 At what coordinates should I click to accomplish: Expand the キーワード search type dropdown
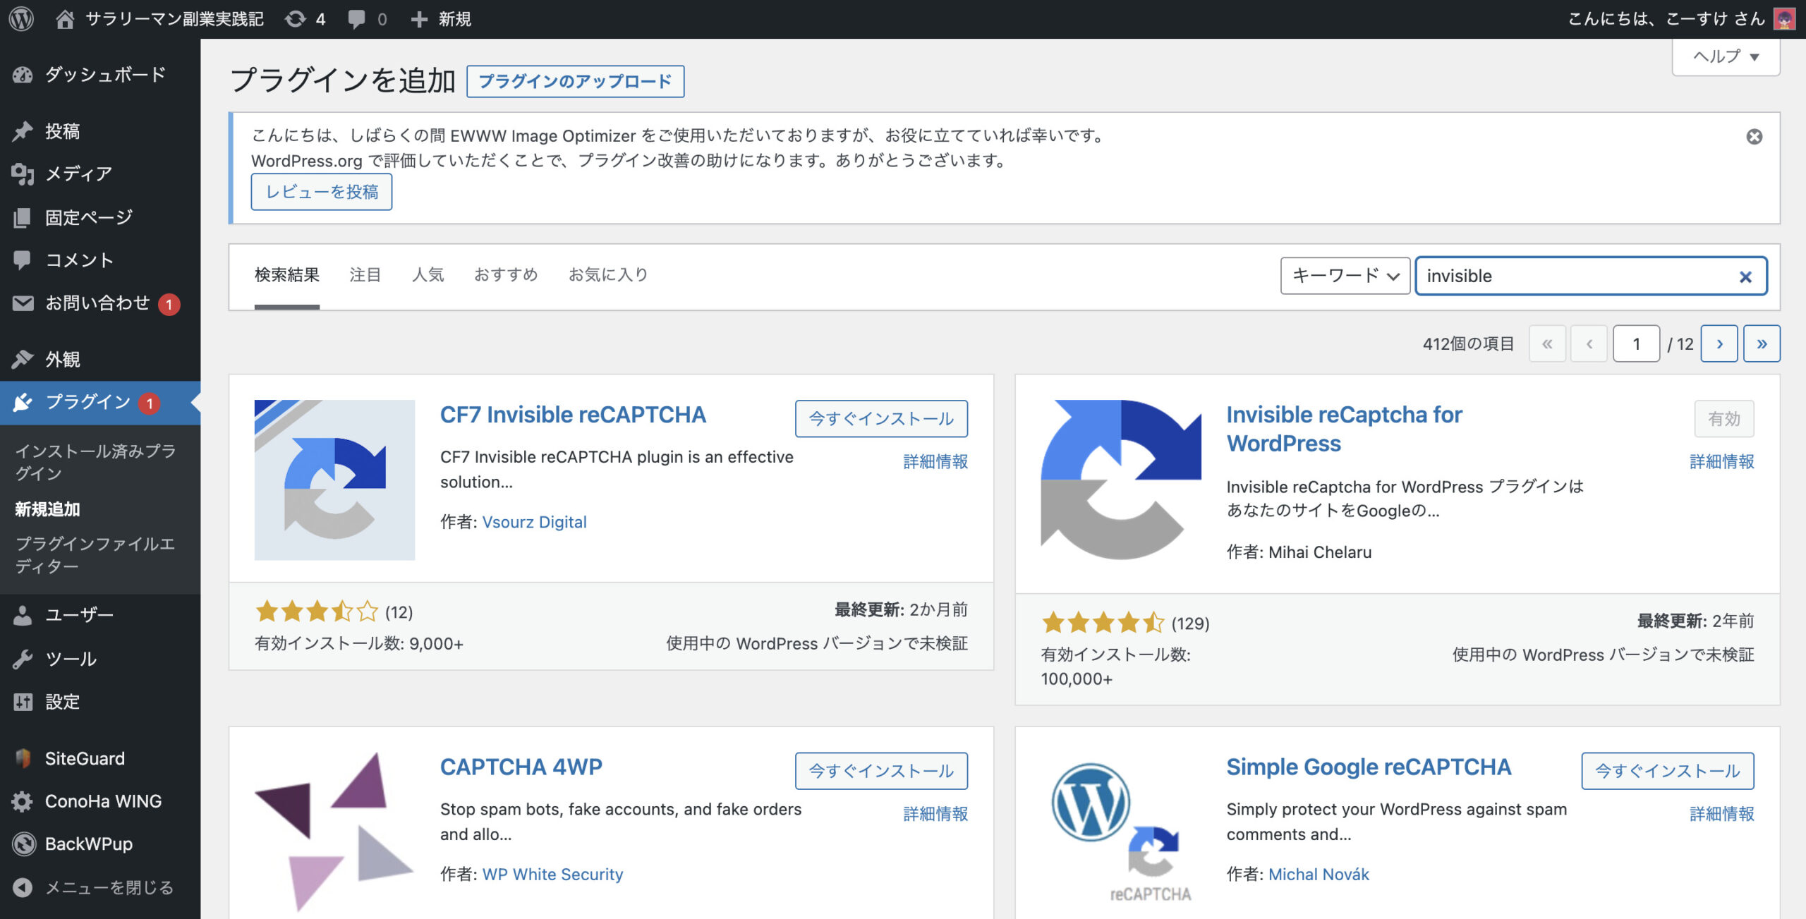click(x=1345, y=276)
